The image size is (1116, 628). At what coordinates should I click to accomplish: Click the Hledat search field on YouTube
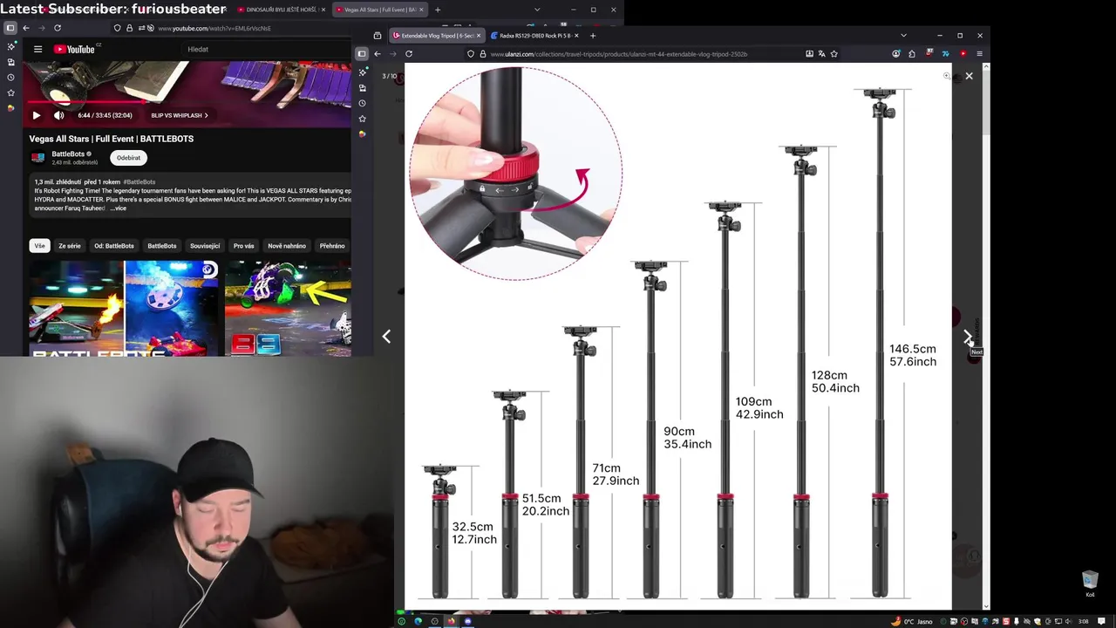click(266, 49)
